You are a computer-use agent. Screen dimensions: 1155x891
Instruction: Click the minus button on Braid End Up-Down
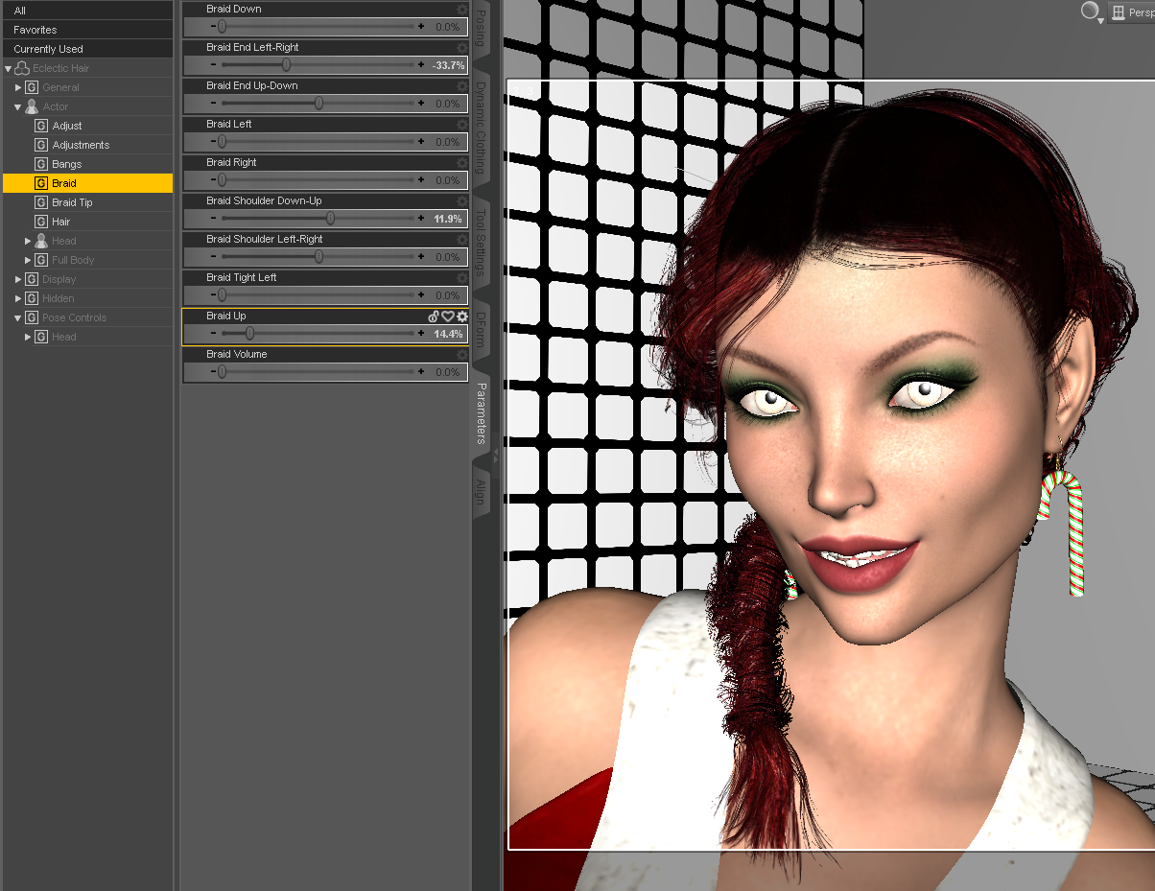click(213, 104)
